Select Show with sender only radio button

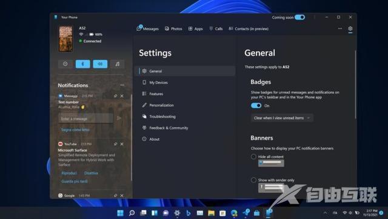[x=253, y=180]
